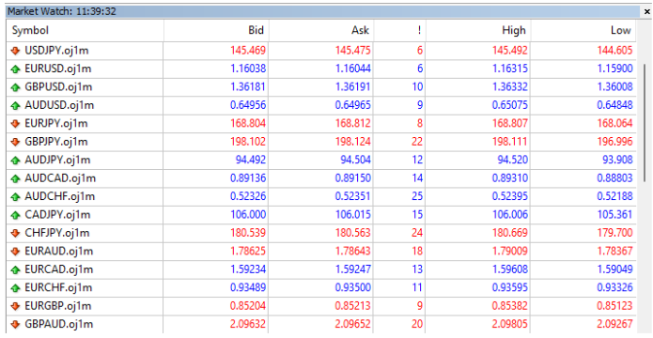
Task: Click CADJPY bid value 106.000
Action: pyautogui.click(x=248, y=215)
